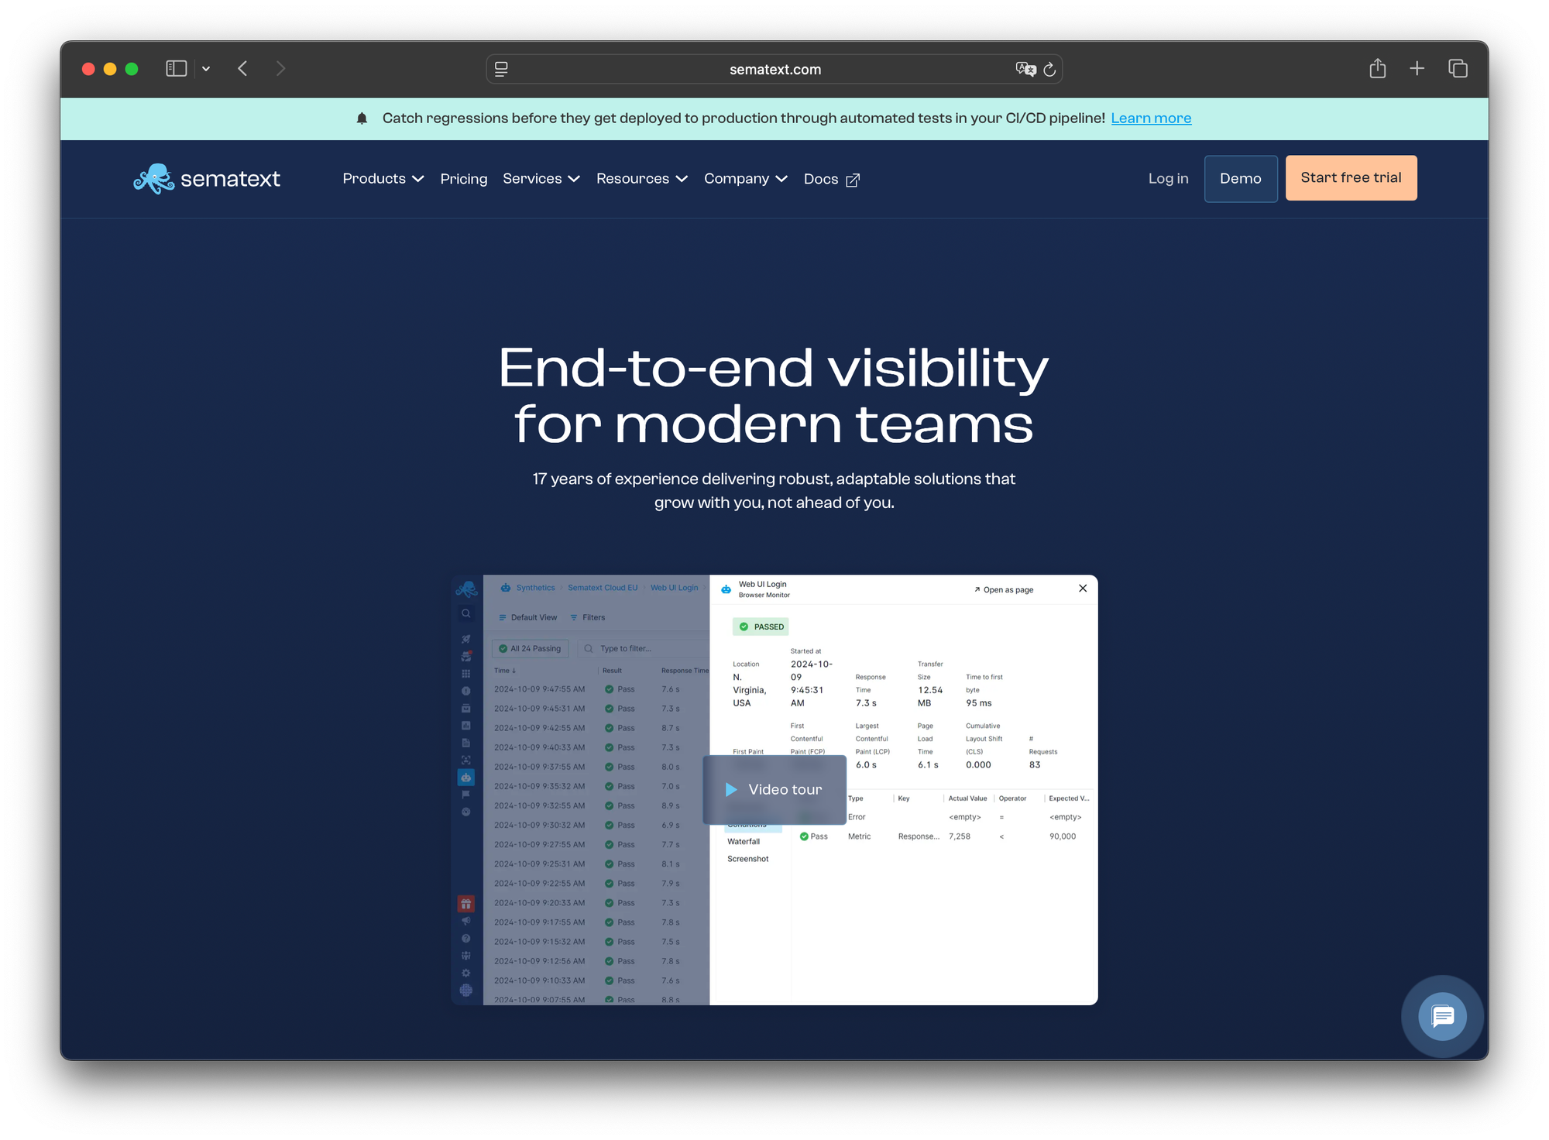The width and height of the screenshot is (1549, 1140).
Task: Close the Web UI Login panel with X
Action: click(1083, 589)
